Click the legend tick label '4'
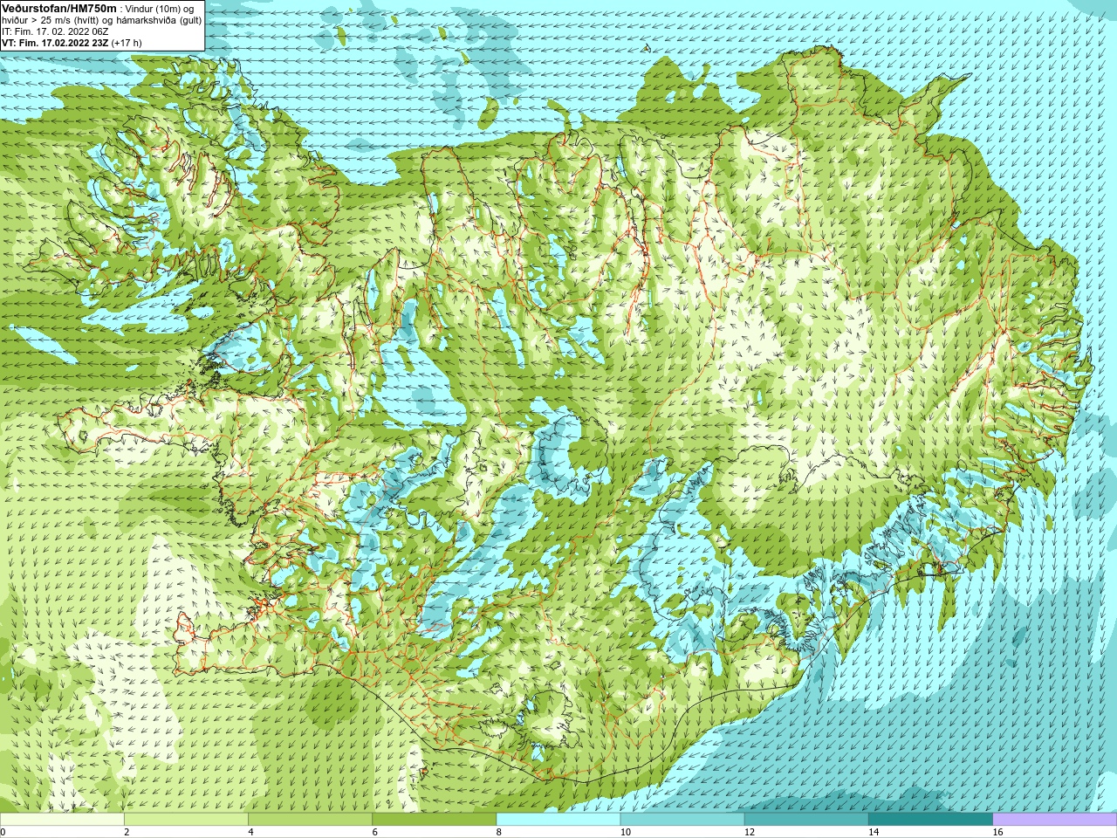 (250, 832)
